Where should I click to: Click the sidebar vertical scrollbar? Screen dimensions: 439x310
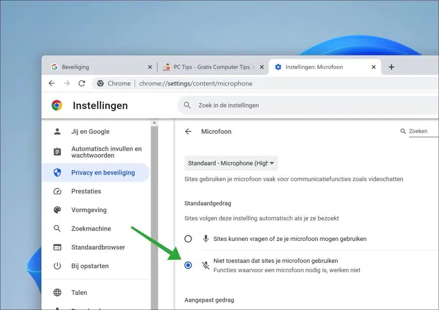(x=154, y=218)
